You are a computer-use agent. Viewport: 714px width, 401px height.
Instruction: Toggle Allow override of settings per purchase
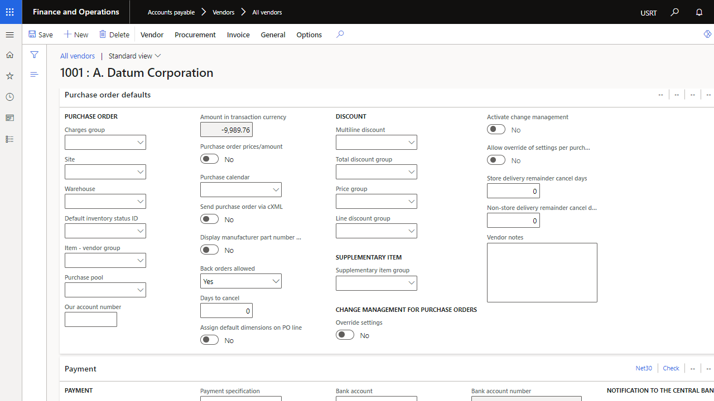(496, 160)
